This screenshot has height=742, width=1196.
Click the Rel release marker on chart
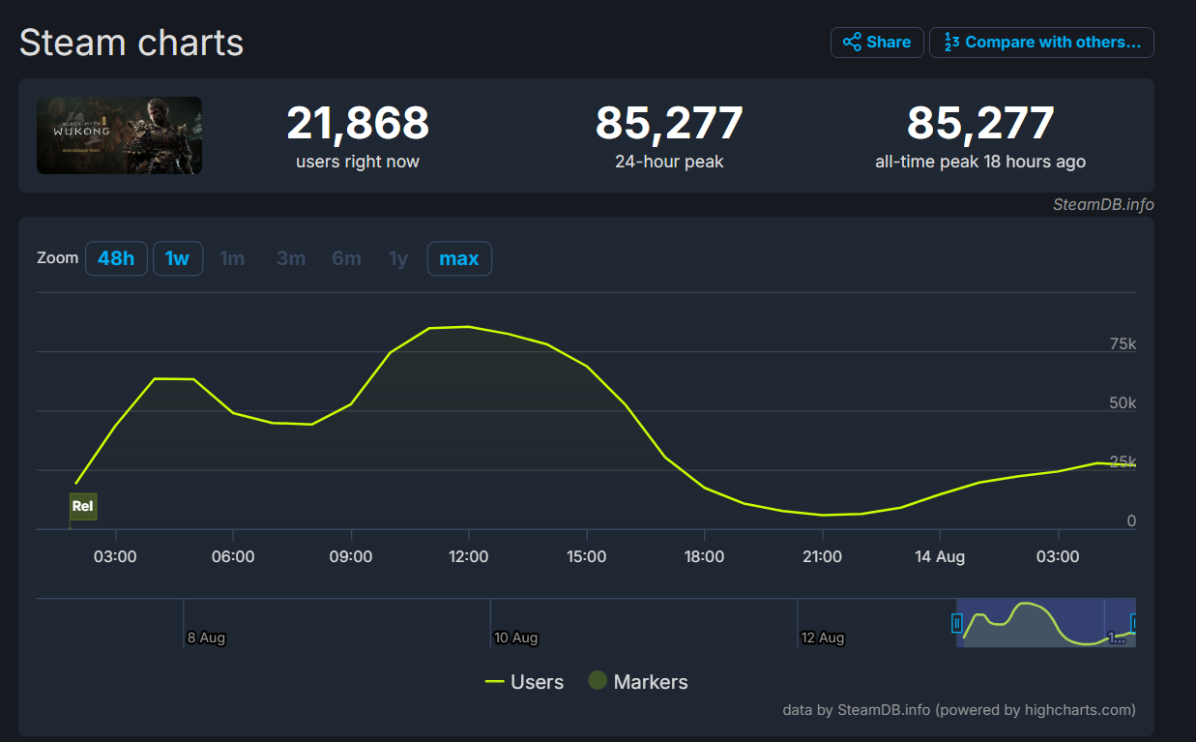pos(83,506)
